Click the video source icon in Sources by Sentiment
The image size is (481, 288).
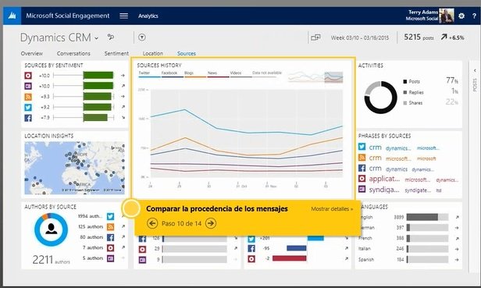click(x=28, y=76)
